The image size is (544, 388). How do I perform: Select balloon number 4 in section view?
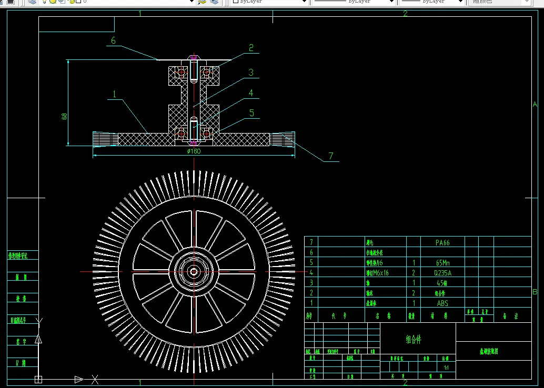(x=251, y=93)
